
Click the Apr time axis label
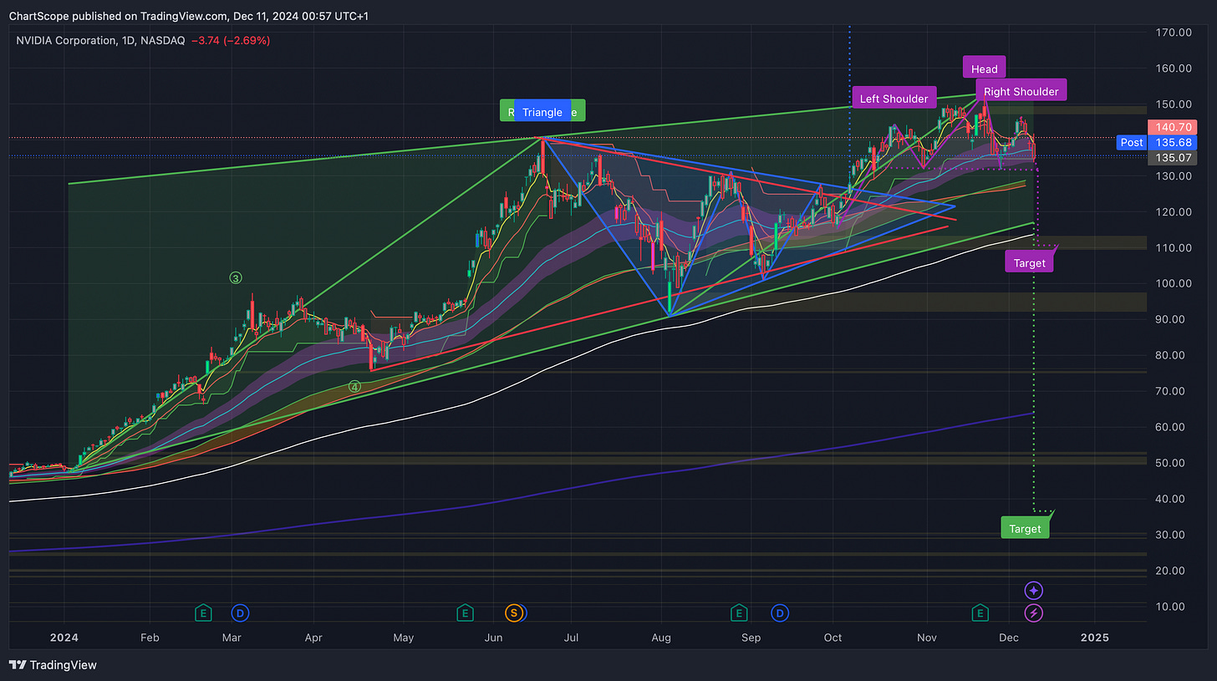pos(313,638)
